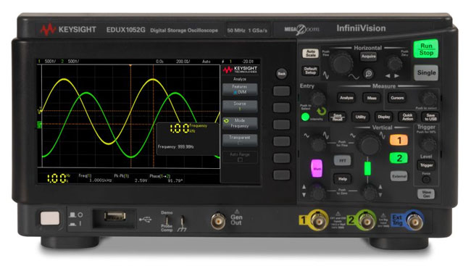Choose the FFT key
The image size is (471, 266).
tap(342, 160)
